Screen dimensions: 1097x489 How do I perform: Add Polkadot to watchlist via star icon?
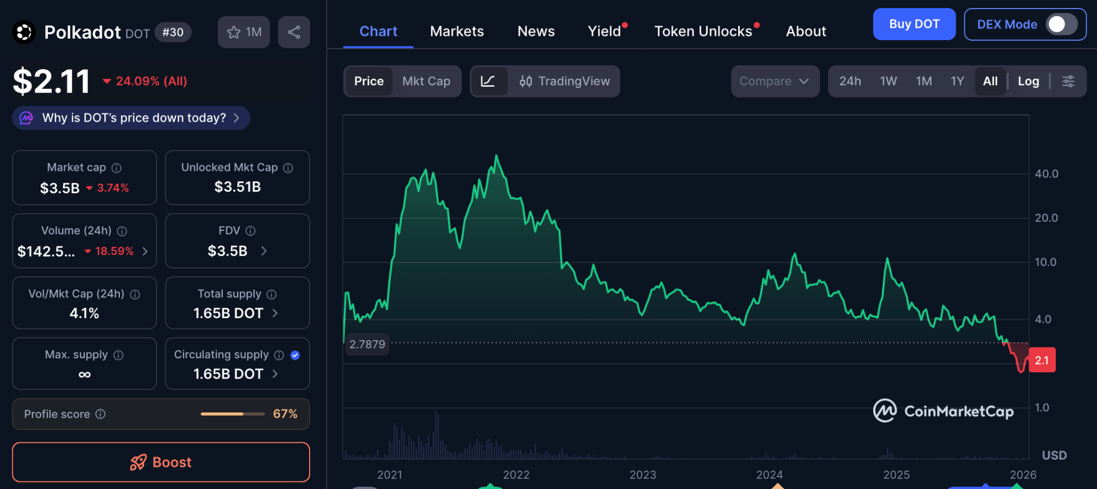[x=234, y=32]
